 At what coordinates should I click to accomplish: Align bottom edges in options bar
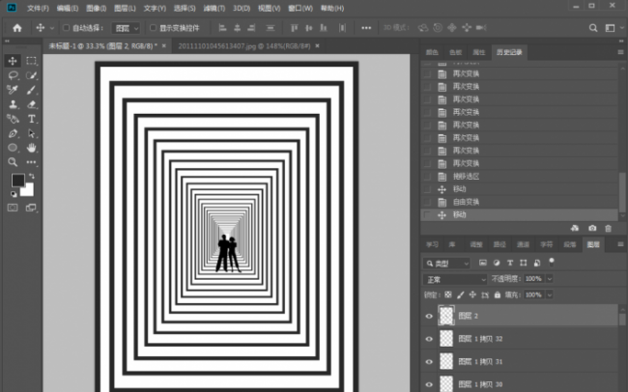pos(324,28)
